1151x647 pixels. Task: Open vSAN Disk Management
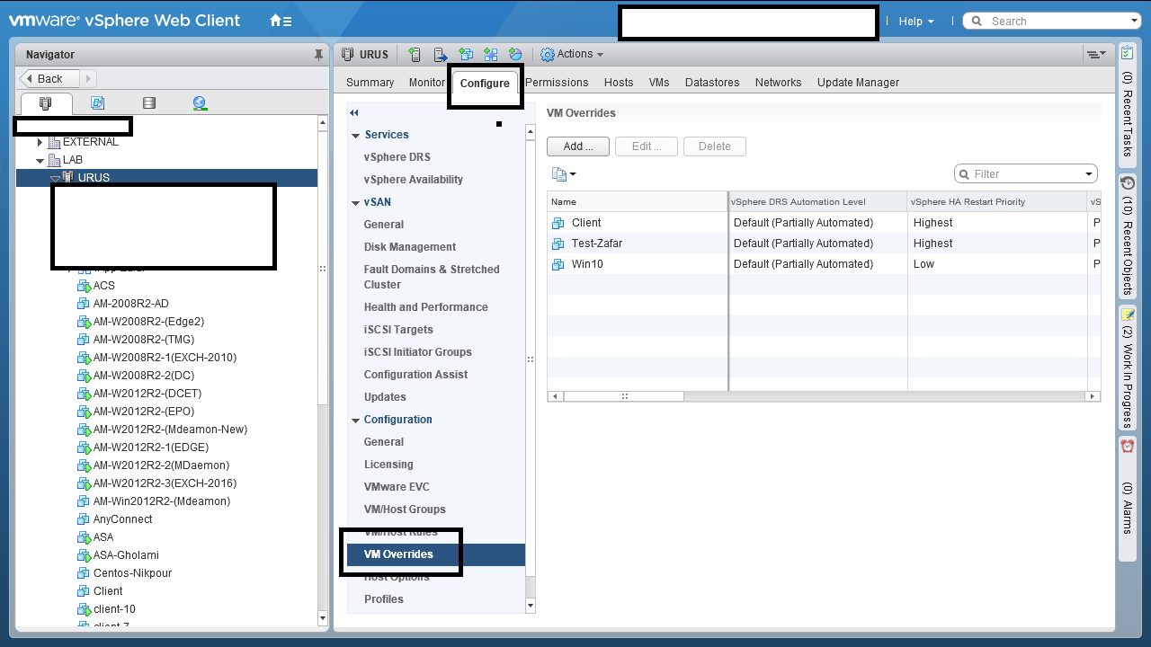pos(410,247)
